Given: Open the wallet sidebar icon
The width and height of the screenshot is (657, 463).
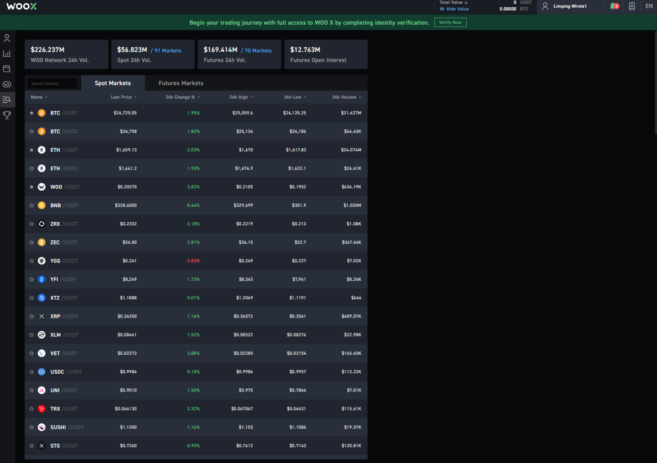Looking at the screenshot, I should coord(7,69).
